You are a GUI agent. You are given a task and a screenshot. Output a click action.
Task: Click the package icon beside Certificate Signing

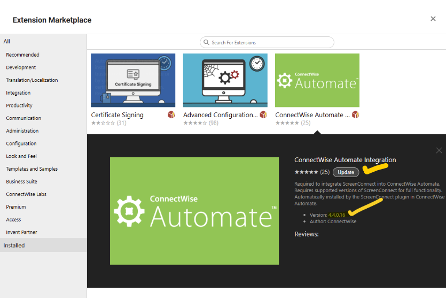point(171,114)
